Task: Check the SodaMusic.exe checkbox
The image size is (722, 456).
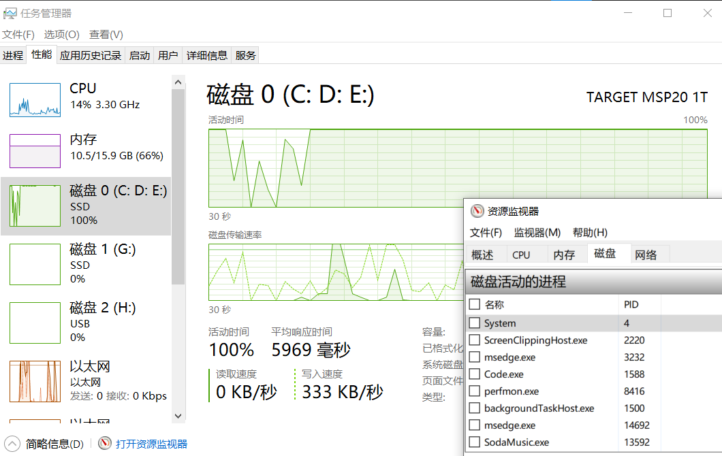Action: point(474,442)
